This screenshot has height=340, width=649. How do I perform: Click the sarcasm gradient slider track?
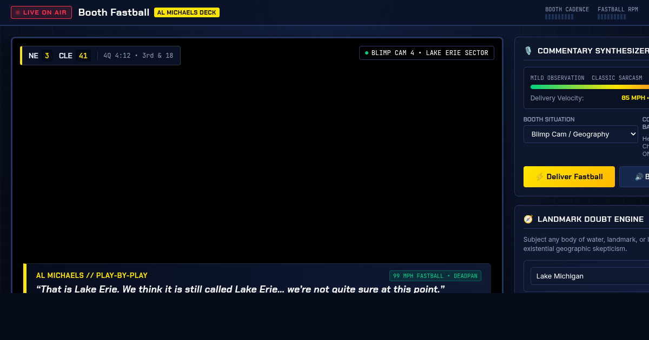point(590,86)
